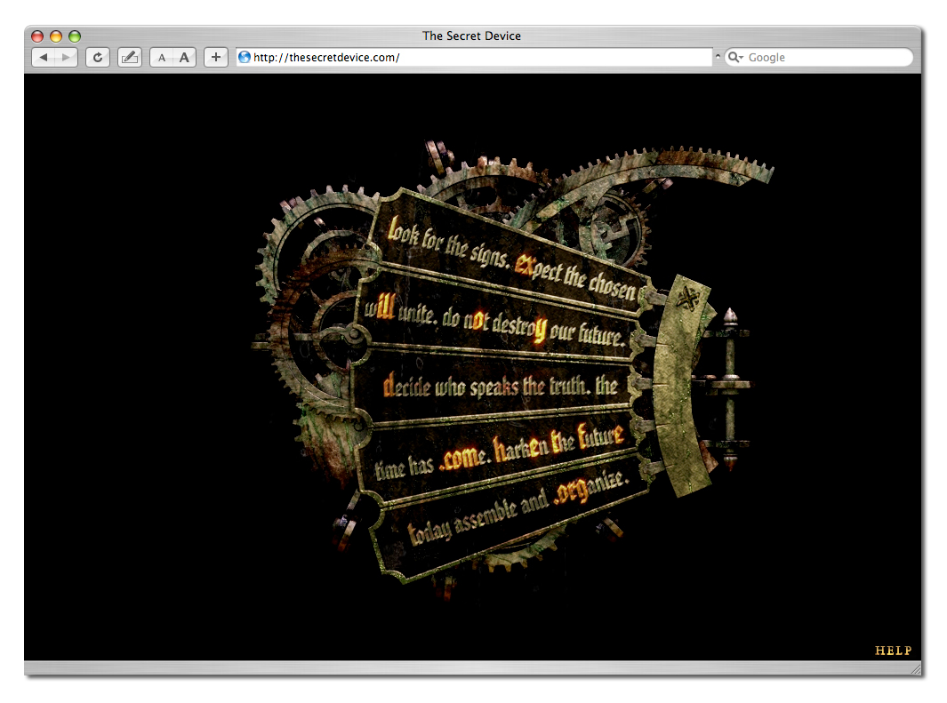Screen dimensions: 947x703
Task: Make page text smaller with small A
Action: [162, 58]
